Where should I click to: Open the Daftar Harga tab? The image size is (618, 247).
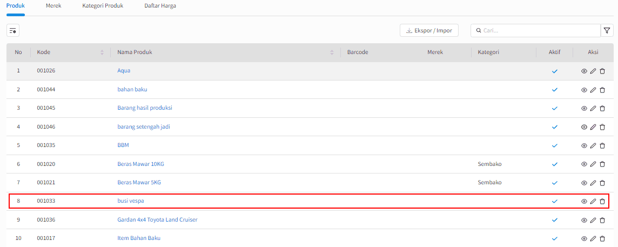click(x=160, y=6)
